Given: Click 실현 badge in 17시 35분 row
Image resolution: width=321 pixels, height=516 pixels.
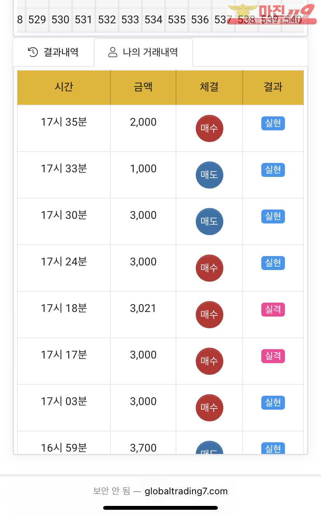Looking at the screenshot, I should pos(273,123).
